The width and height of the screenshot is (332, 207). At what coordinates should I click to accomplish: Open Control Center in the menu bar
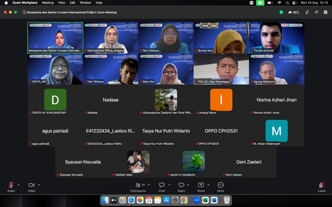click(x=294, y=3)
